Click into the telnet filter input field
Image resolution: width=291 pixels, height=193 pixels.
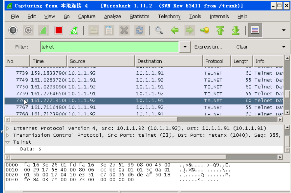(x=110, y=47)
